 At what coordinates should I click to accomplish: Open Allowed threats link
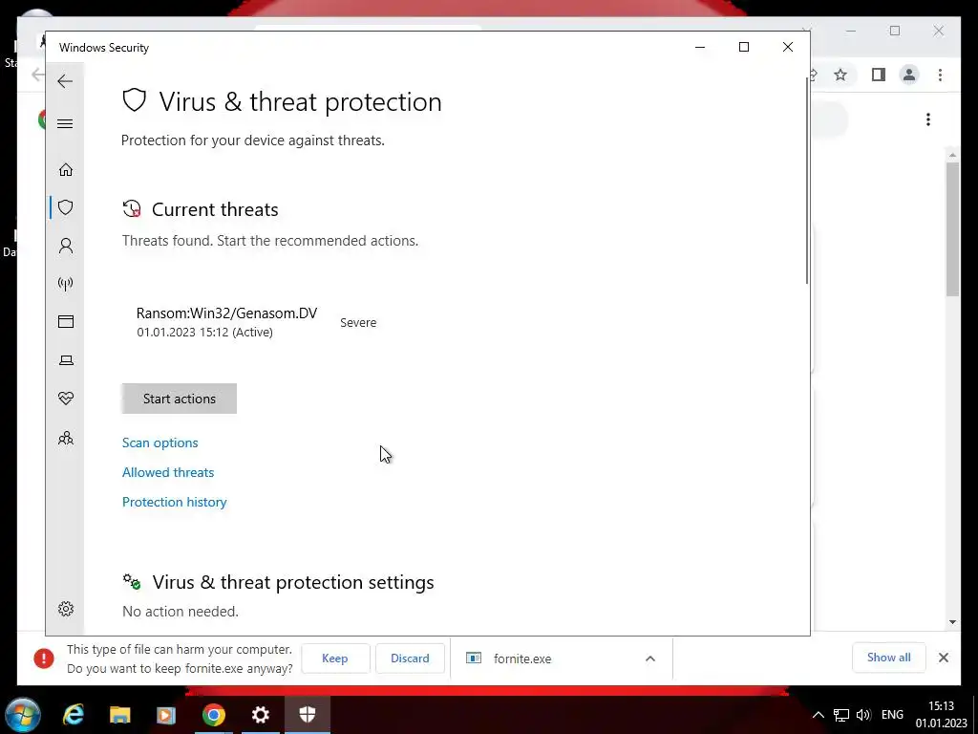click(x=168, y=472)
